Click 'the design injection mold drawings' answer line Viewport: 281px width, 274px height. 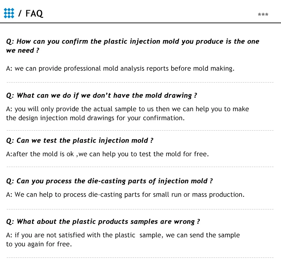pyautogui.click(x=95, y=118)
